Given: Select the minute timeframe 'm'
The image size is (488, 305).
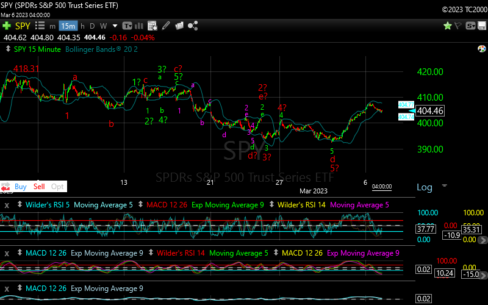Looking at the screenshot, I should (x=52, y=26).
